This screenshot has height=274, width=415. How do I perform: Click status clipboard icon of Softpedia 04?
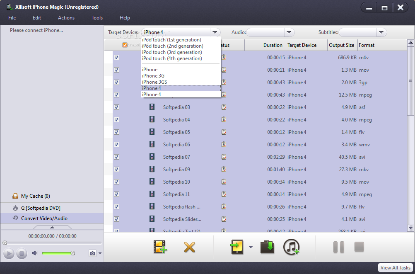pos(224,119)
